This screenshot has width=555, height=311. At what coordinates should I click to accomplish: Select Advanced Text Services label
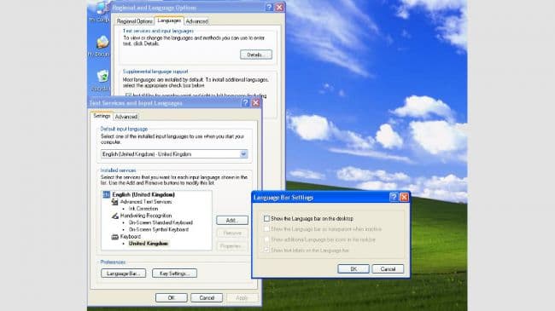point(146,202)
